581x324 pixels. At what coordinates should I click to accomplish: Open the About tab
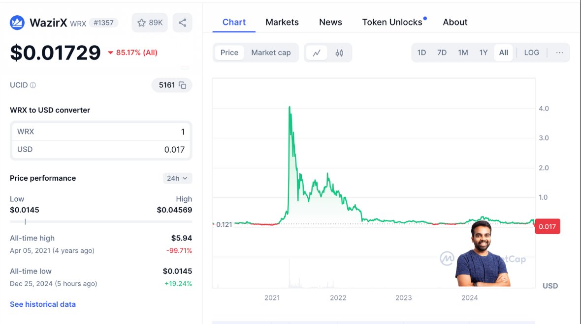[455, 22]
